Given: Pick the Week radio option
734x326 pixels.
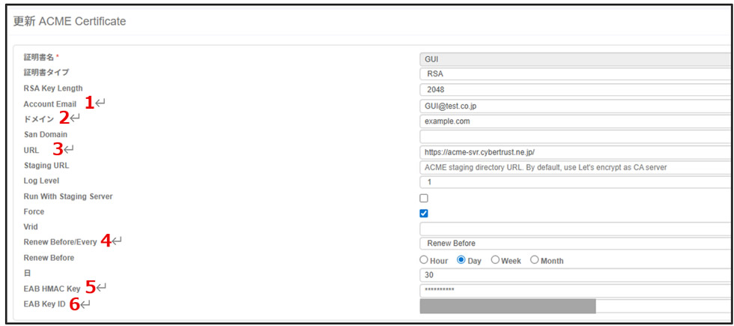Looking at the screenshot, I should click(x=495, y=260).
